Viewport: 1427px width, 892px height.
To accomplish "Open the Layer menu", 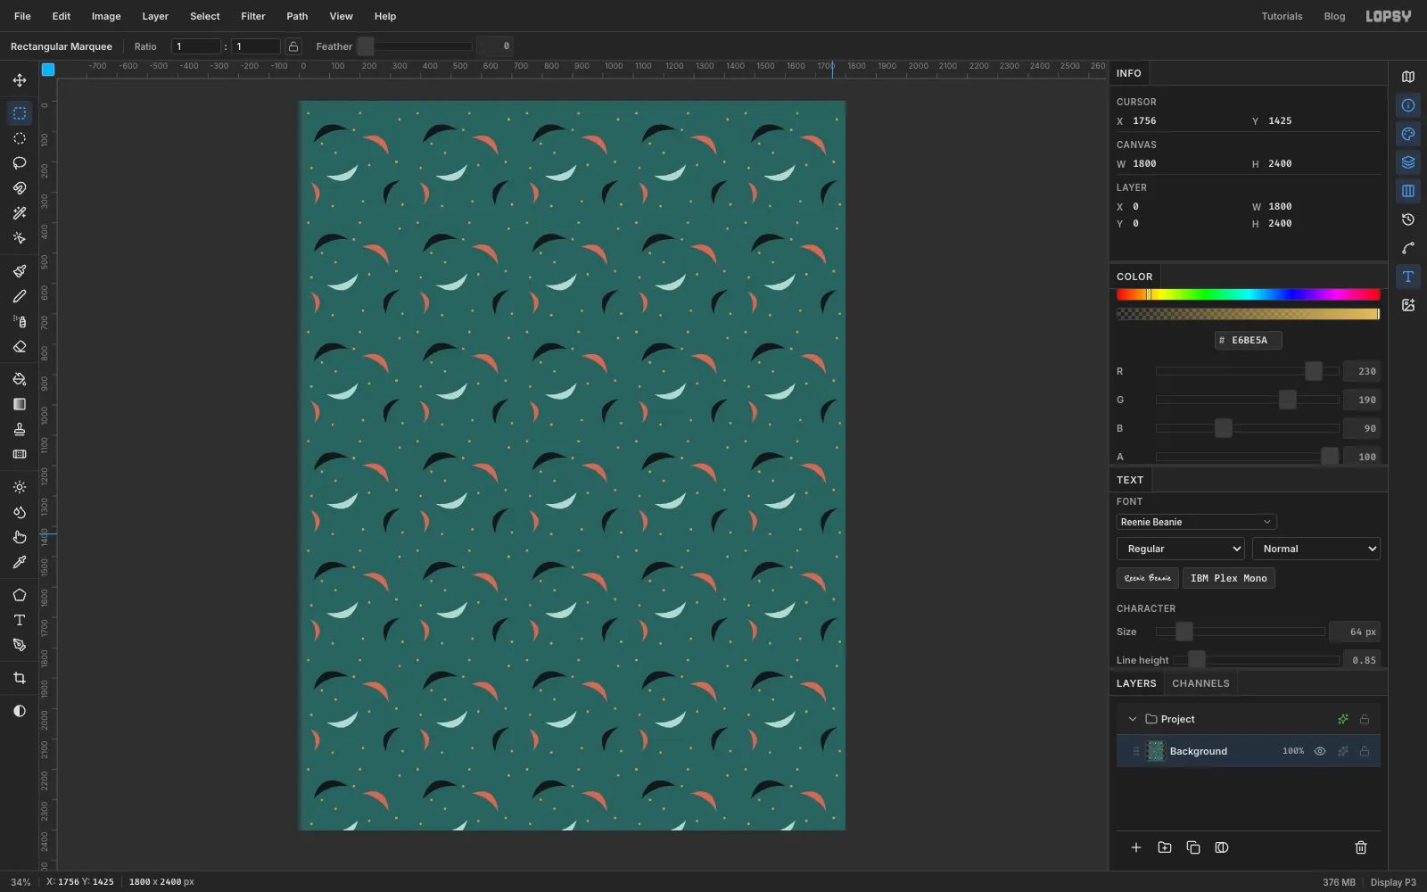I will (155, 16).
